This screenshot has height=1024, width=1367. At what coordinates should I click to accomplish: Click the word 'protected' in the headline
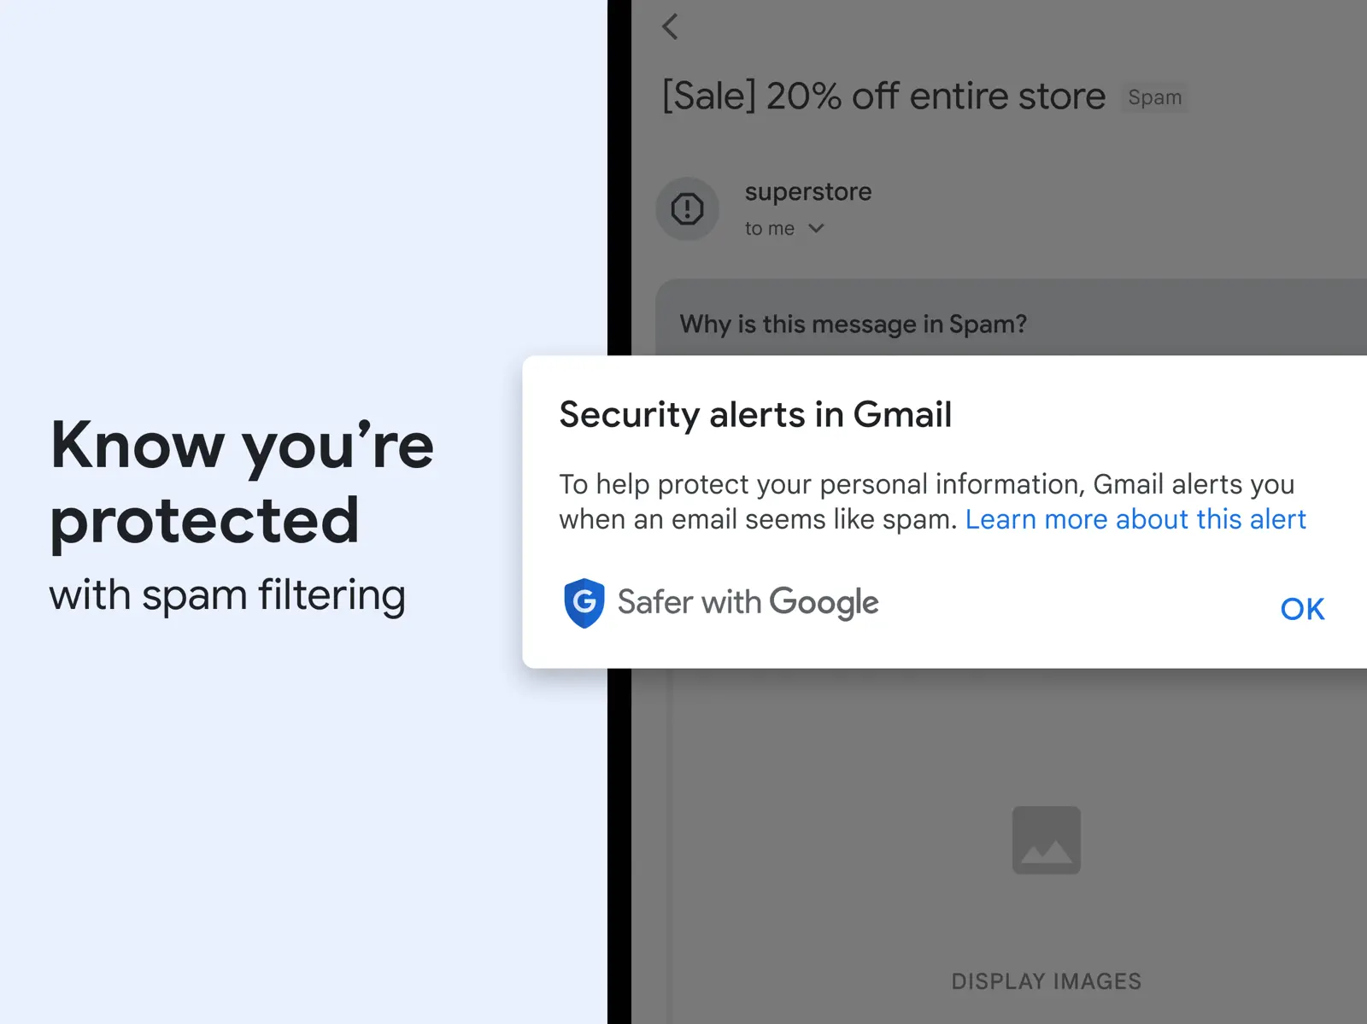pyautogui.click(x=205, y=521)
